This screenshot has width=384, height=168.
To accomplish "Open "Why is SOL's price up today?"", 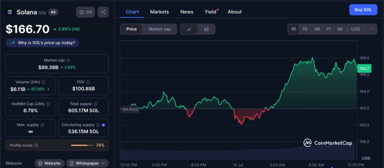I will tap(42, 43).
